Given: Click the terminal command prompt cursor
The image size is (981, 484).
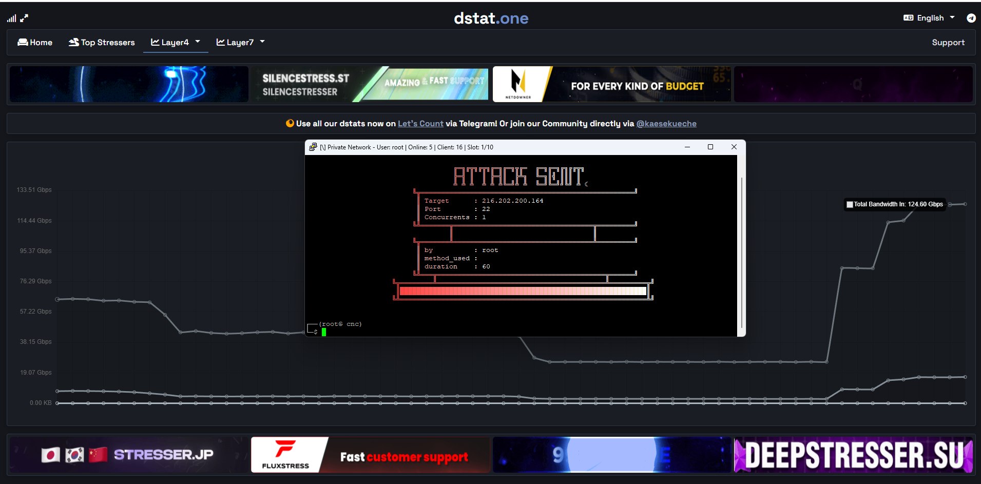Looking at the screenshot, I should coord(324,332).
